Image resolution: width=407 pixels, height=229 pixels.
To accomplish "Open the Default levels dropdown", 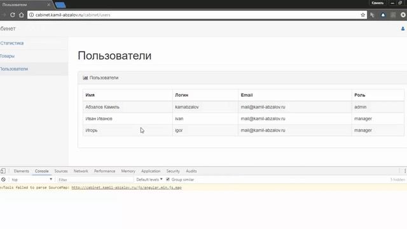I will tap(149, 179).
